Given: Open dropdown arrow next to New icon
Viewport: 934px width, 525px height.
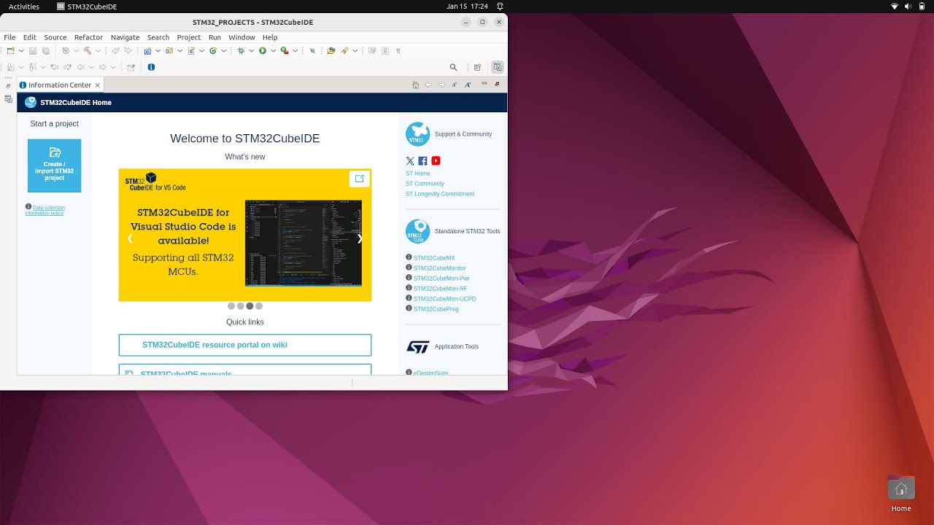Looking at the screenshot, I should click(21, 51).
